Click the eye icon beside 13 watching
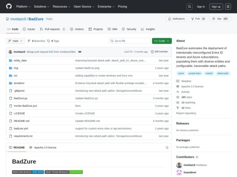The height and width of the screenshot is (177, 237). point(178,103)
